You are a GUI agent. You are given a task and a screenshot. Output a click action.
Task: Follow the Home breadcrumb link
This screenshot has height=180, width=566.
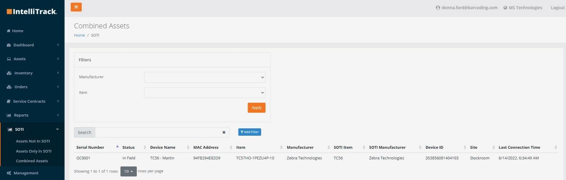coord(79,35)
